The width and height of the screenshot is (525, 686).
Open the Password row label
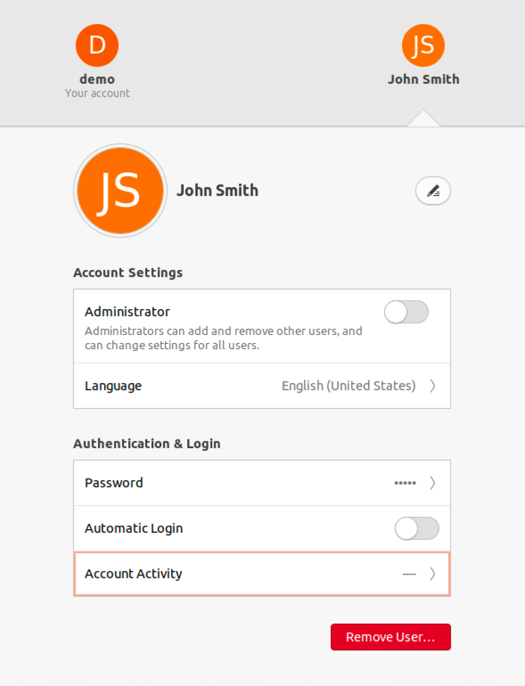[114, 483]
